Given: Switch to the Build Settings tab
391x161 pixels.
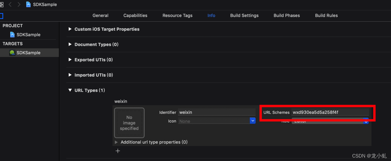Looking at the screenshot, I should pos(244,15).
